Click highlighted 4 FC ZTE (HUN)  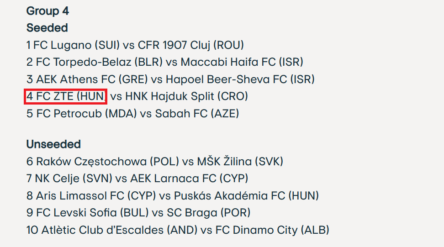tap(66, 96)
